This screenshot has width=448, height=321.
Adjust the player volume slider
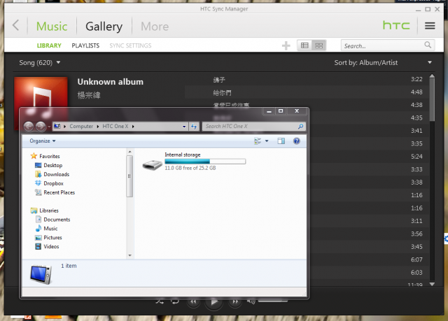point(272,301)
